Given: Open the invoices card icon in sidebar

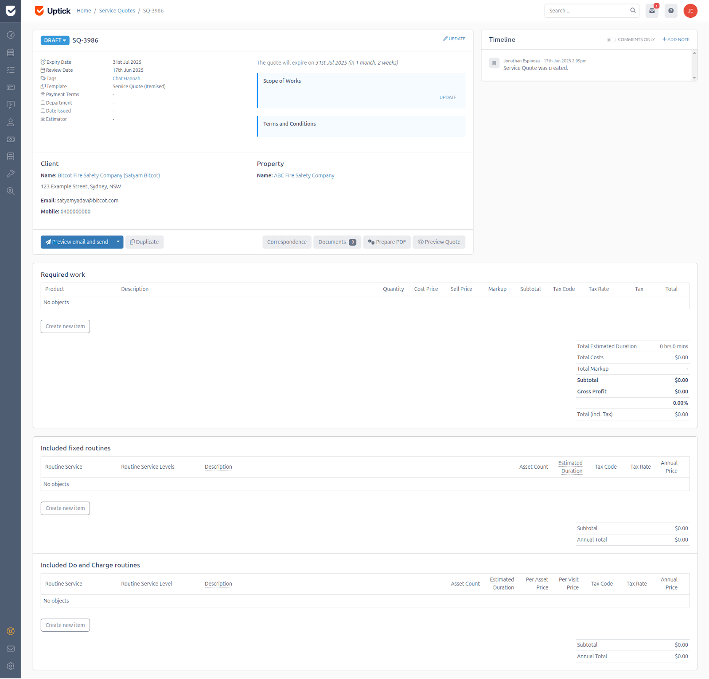Looking at the screenshot, I should click(10, 87).
